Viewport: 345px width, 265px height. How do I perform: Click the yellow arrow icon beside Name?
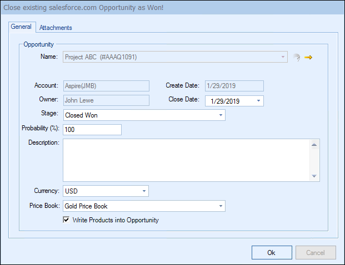(308, 57)
